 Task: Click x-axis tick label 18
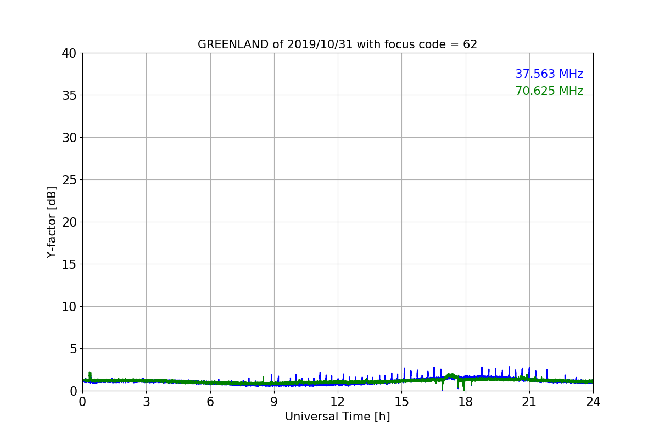coord(466,401)
